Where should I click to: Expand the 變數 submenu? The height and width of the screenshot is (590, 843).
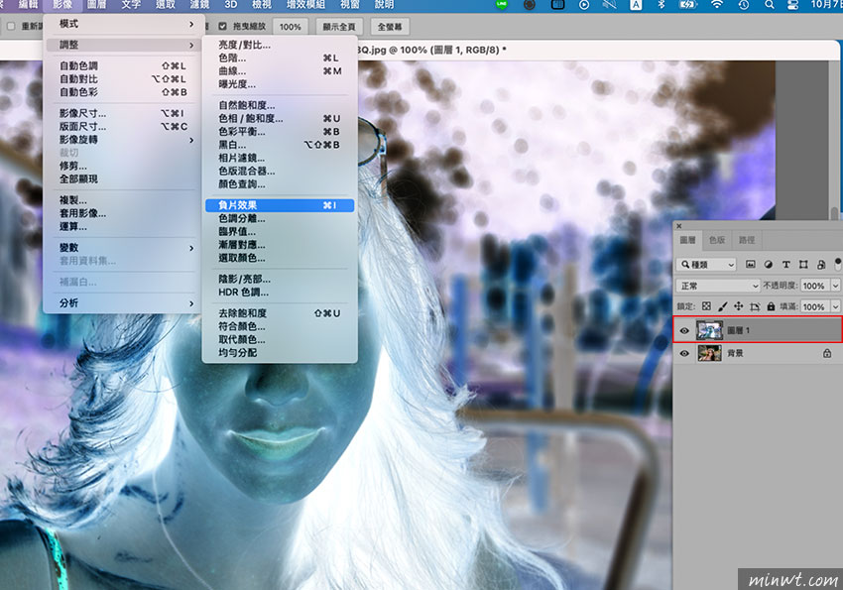pyautogui.click(x=122, y=248)
